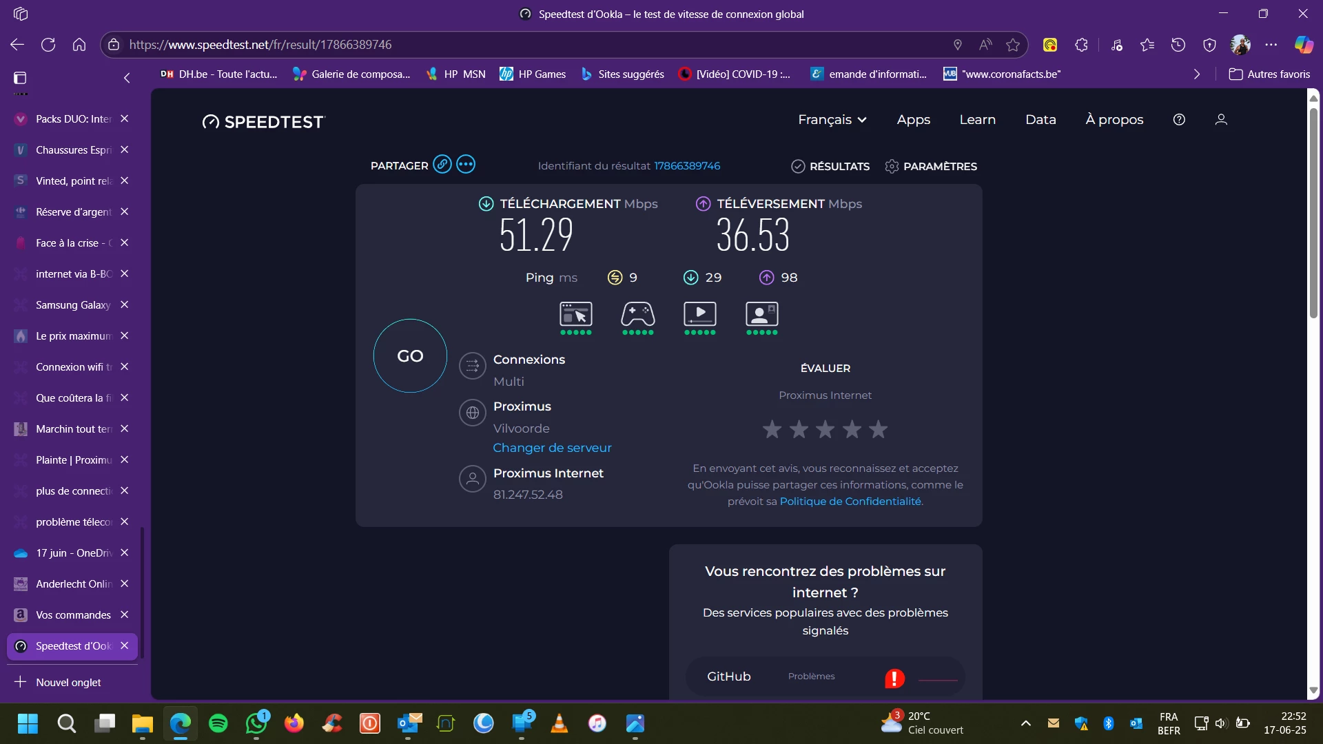Click the video chat quality icon
This screenshot has height=744, width=1323.
(x=761, y=315)
